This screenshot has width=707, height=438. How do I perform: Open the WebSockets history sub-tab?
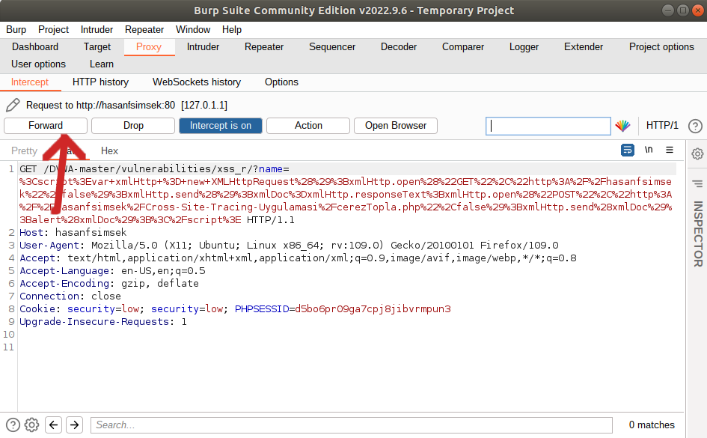(197, 82)
